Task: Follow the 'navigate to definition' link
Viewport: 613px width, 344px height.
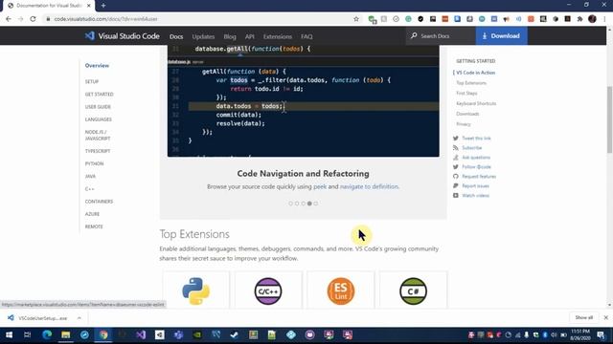Action: point(369,186)
